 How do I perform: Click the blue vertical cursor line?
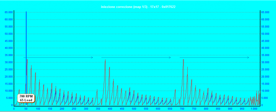coord(26,59)
